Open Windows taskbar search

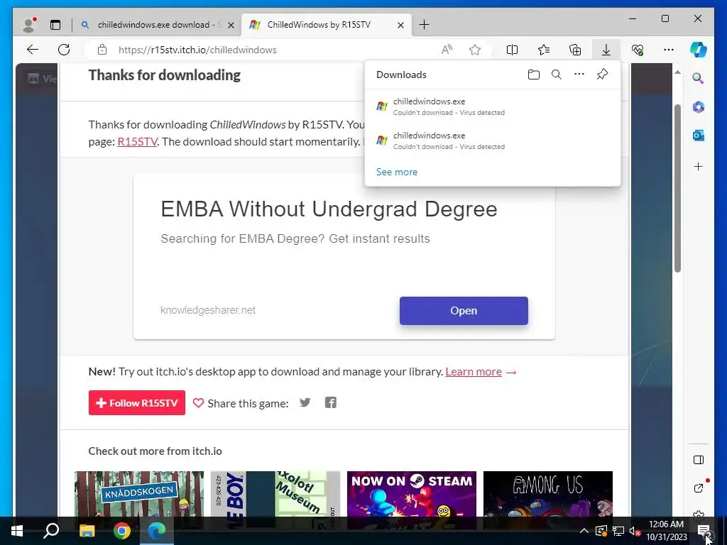click(x=51, y=531)
